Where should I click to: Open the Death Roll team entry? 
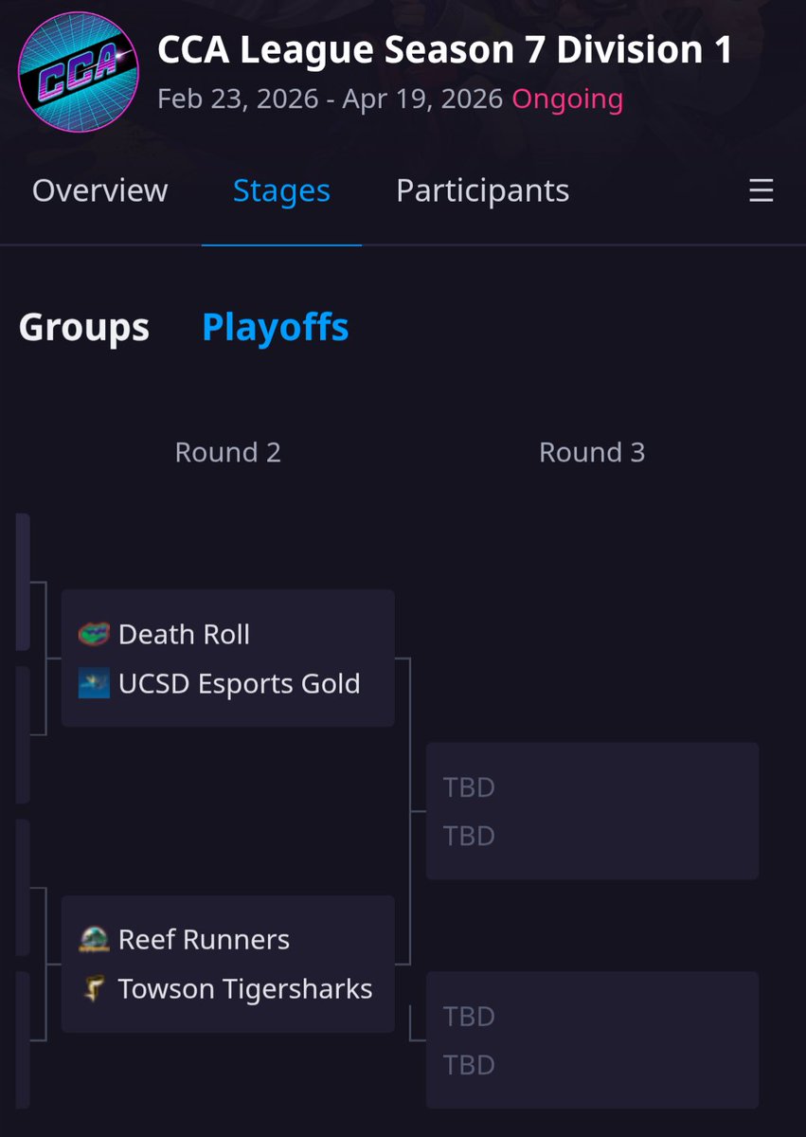228,634
